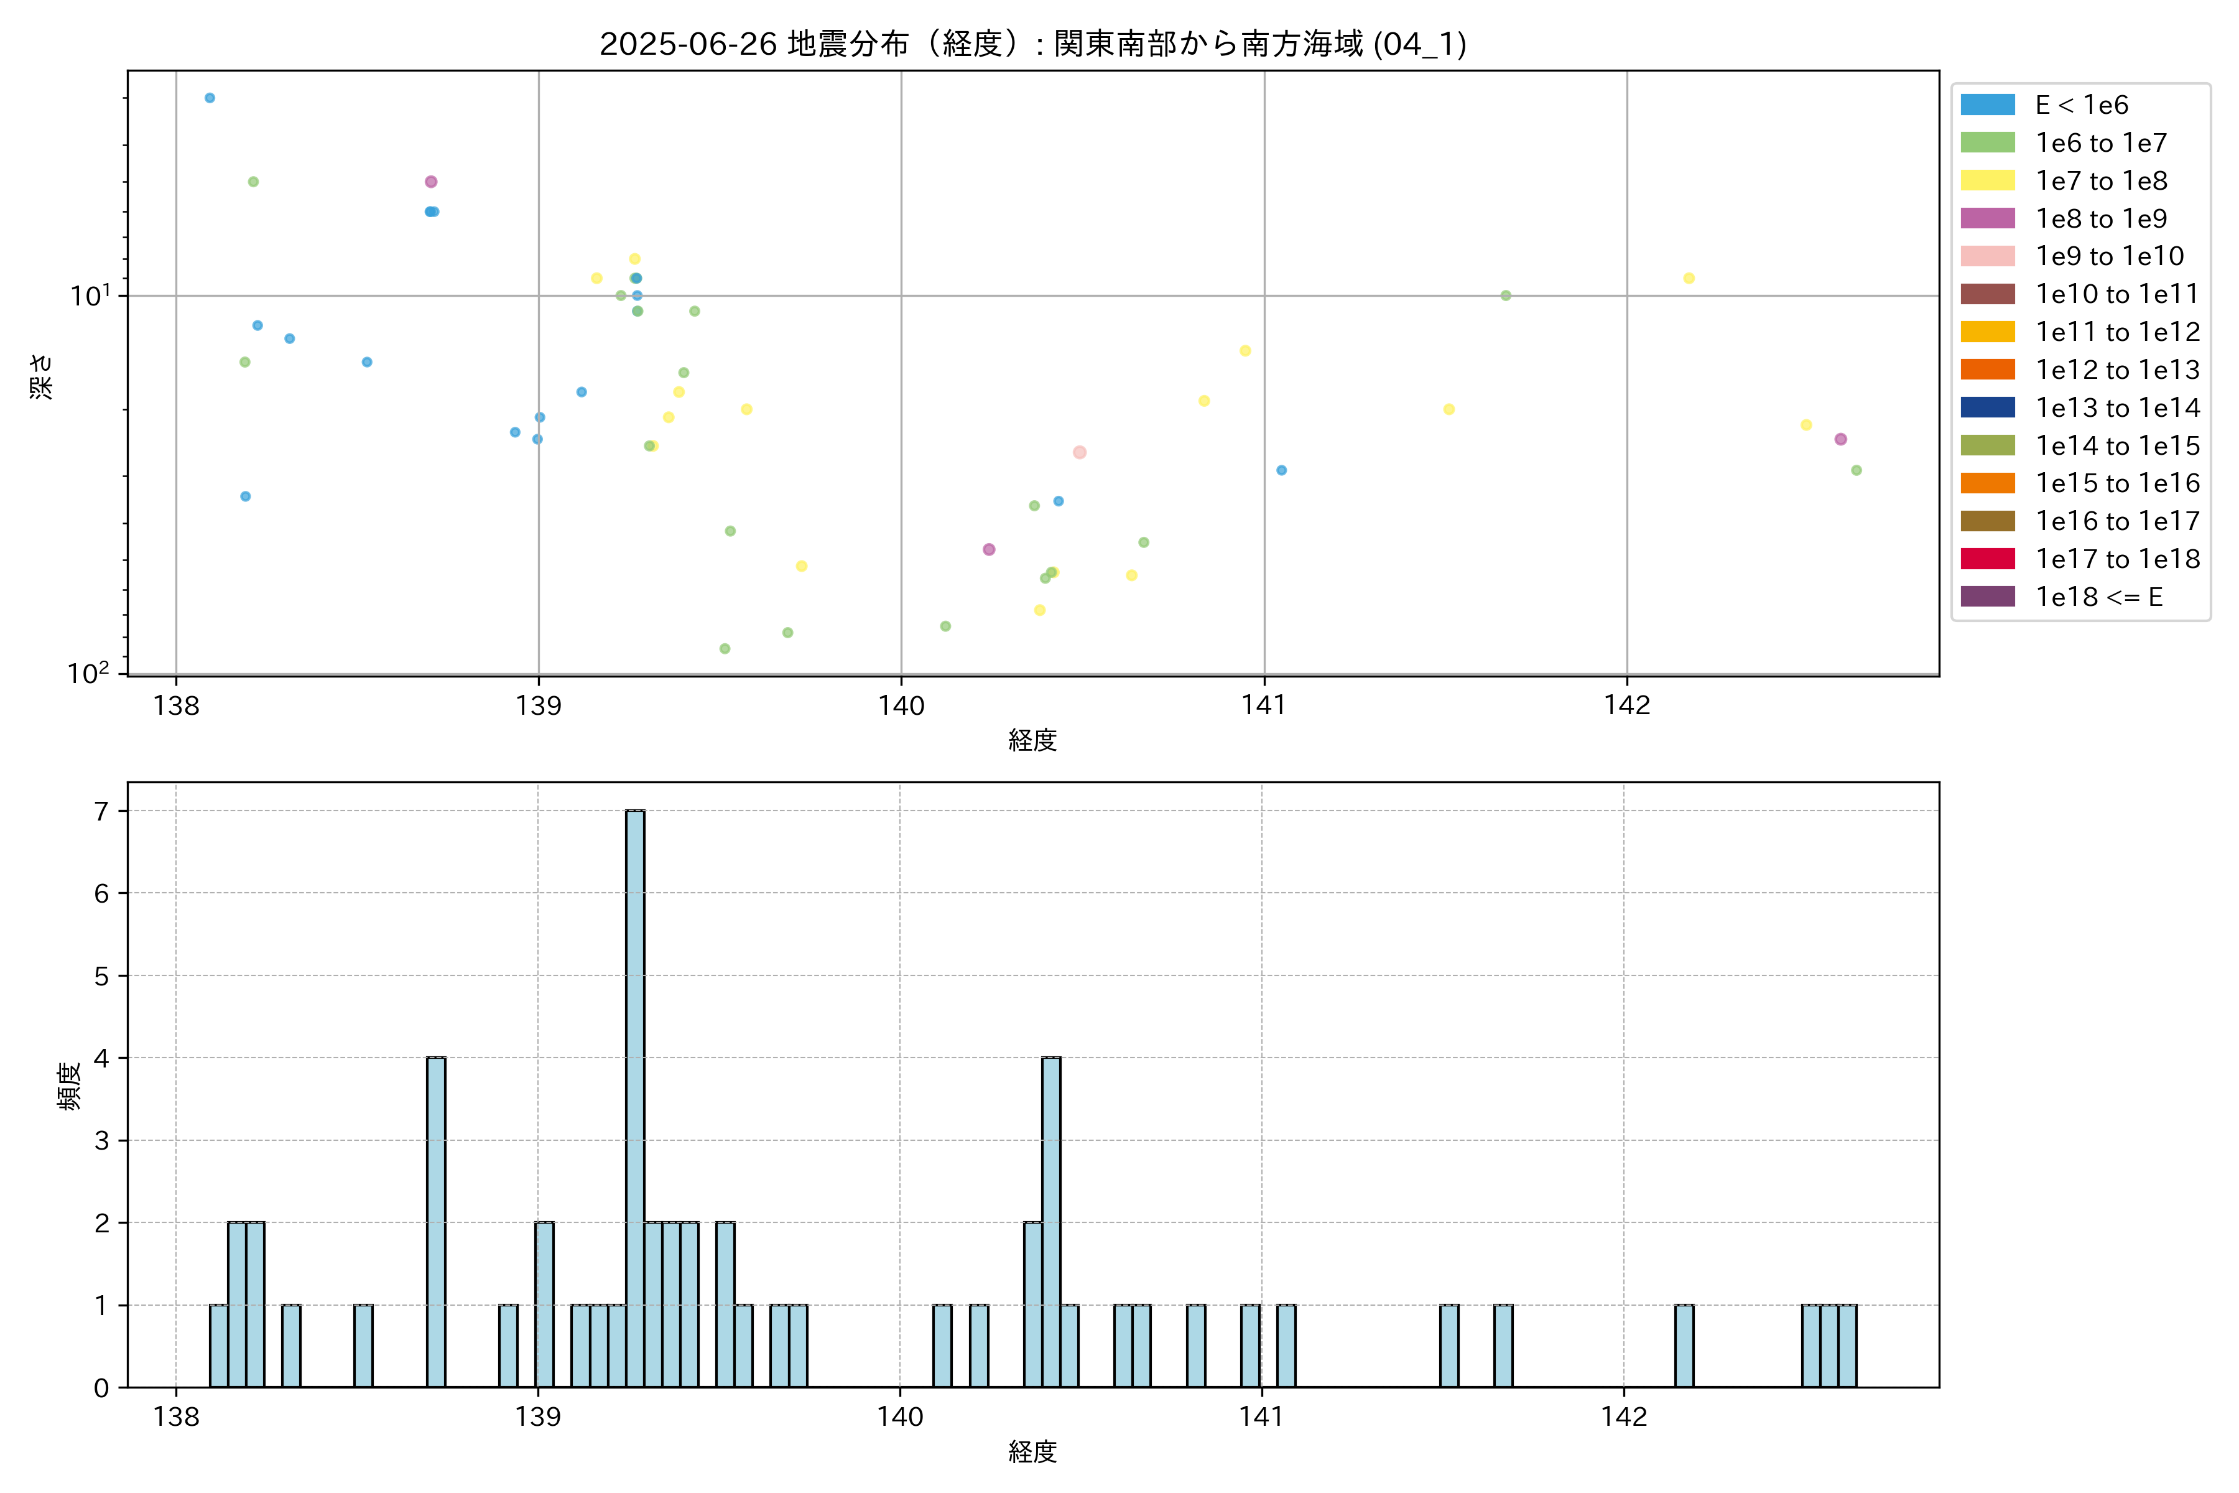Click the yellow '1e7 to 1e8' legend swatch
The image size is (2239, 1493).
coord(1986,181)
